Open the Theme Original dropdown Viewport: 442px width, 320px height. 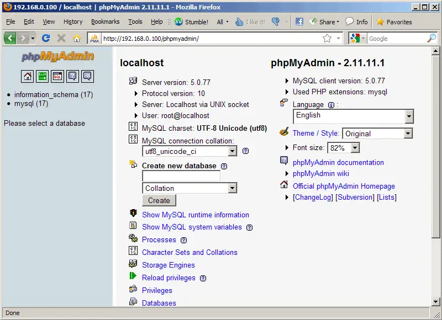378,134
